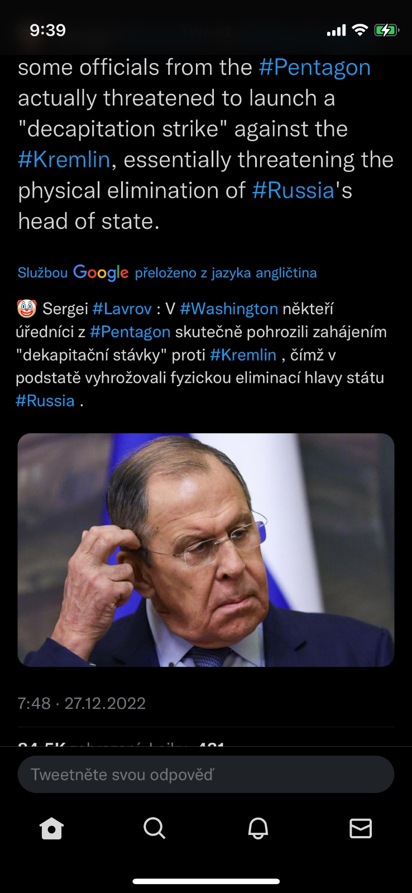The image size is (412, 893).
Task: Open the Home tab icon
Action: (x=52, y=828)
